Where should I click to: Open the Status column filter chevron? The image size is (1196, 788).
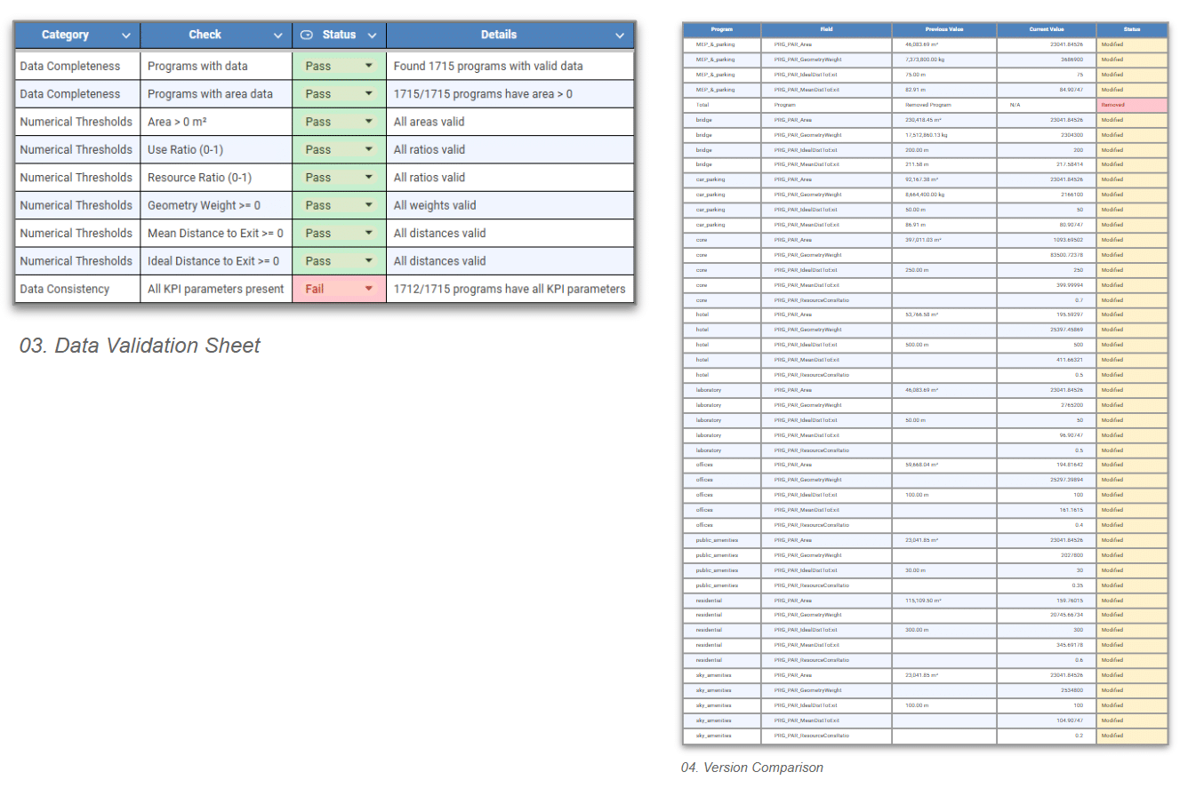click(x=372, y=36)
